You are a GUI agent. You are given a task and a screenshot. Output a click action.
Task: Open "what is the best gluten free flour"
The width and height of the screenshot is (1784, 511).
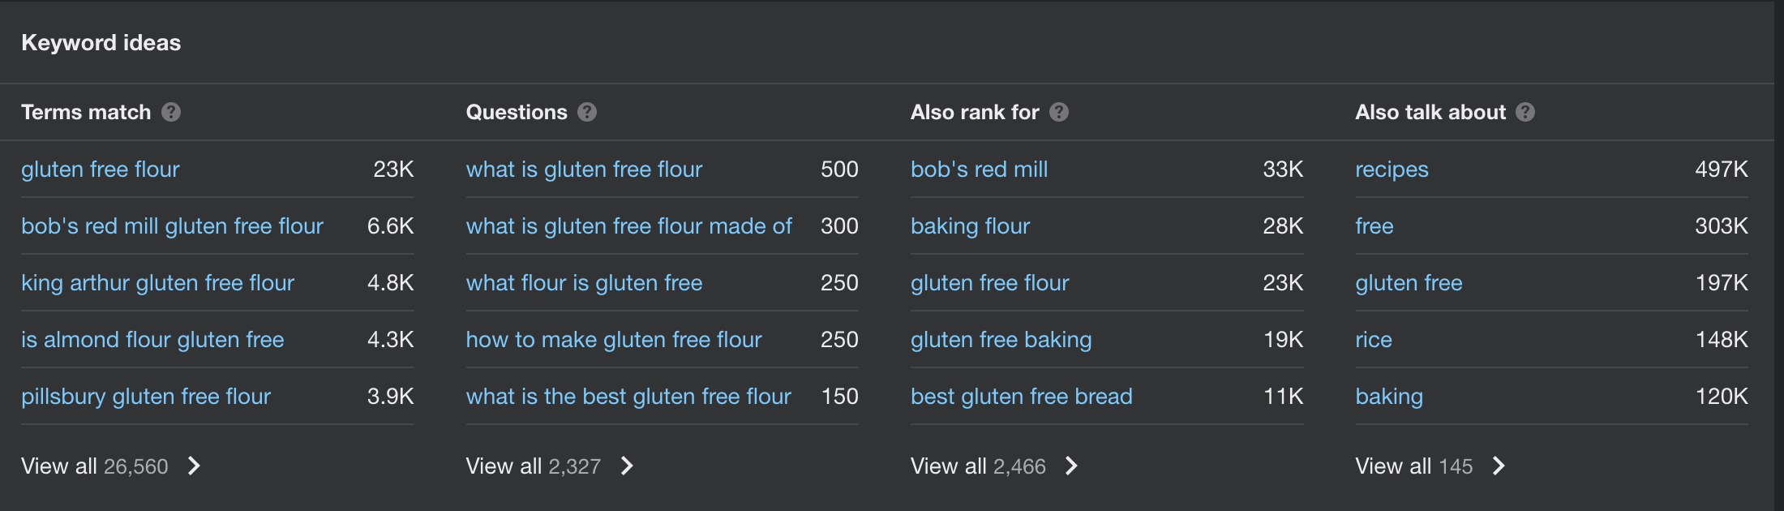[x=628, y=397]
